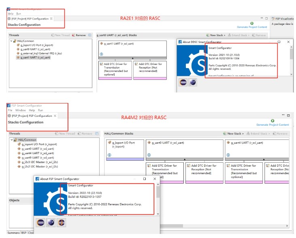This screenshot has height=238, width=296.
Task: Open New Stack dropdown in DDSC window
Action: coord(216,35)
